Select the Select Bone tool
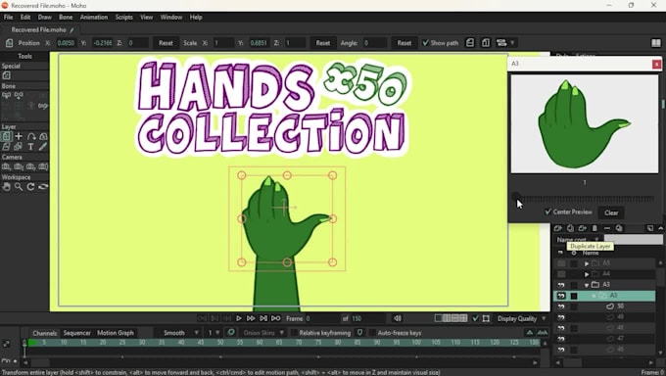Viewport: 666px width, 376px height. tap(7, 95)
